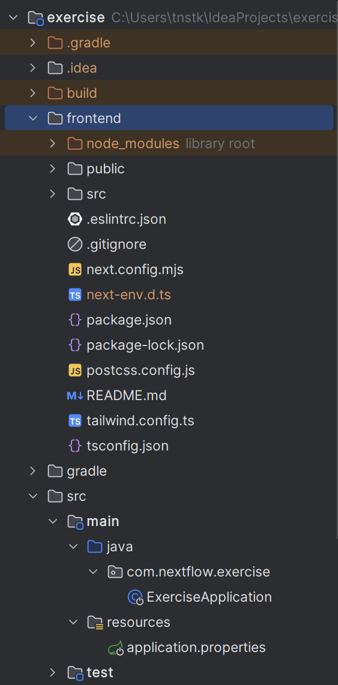338x685 pixels.
Task: Click the JS icon of postcss.config.js
Action: [x=75, y=371]
